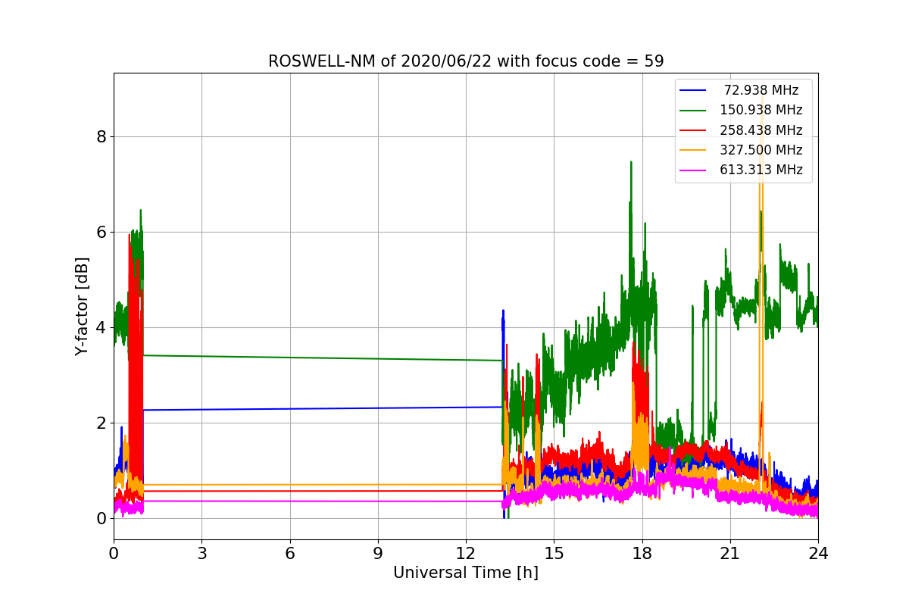
Task: Select the 72.938 MHz legend label
Action: [761, 90]
